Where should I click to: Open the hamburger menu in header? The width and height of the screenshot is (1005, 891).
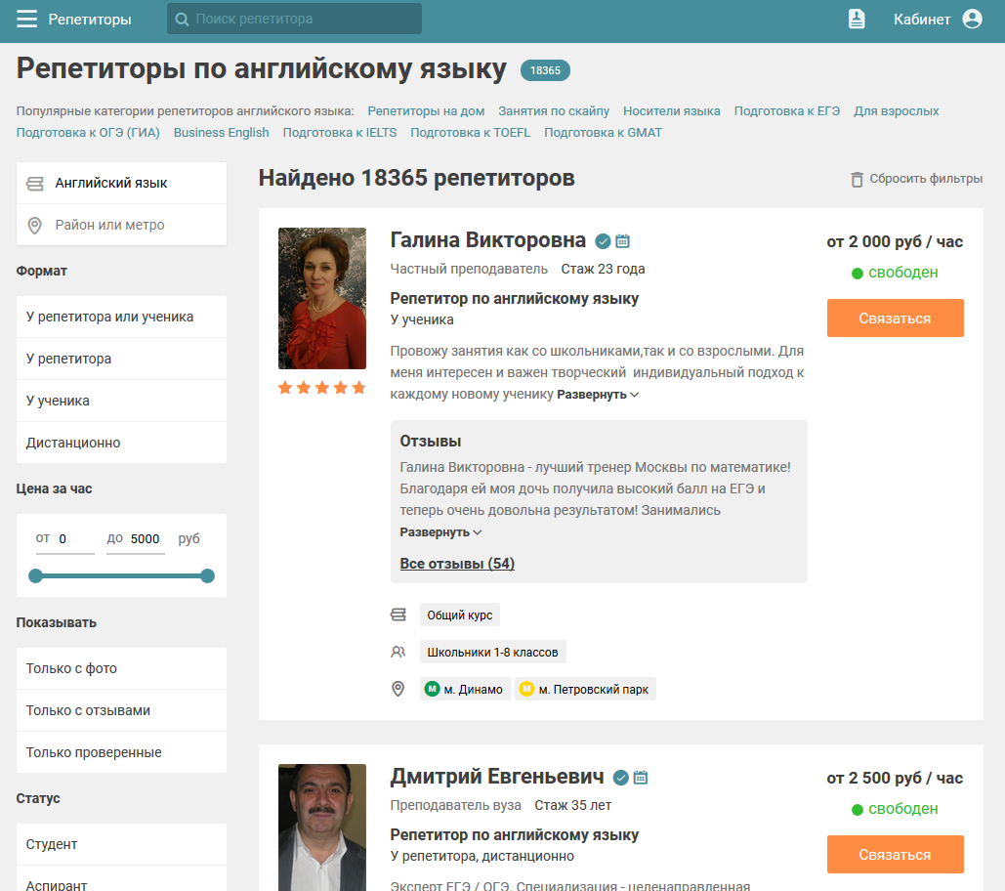tap(26, 20)
